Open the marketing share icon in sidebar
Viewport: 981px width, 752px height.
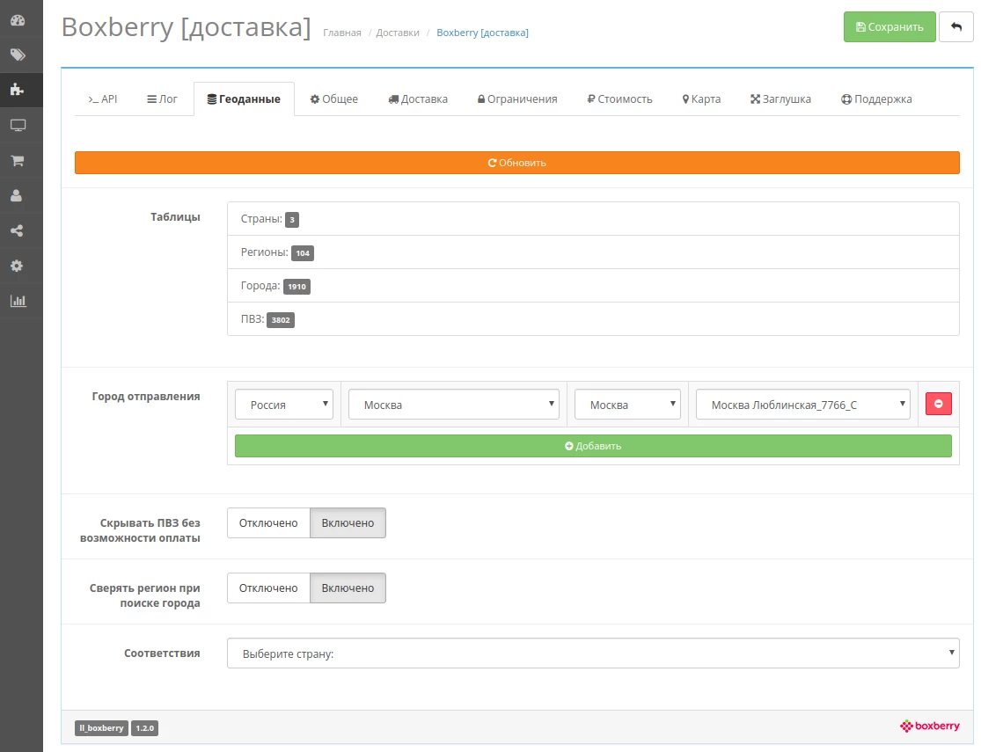pyautogui.click(x=18, y=230)
